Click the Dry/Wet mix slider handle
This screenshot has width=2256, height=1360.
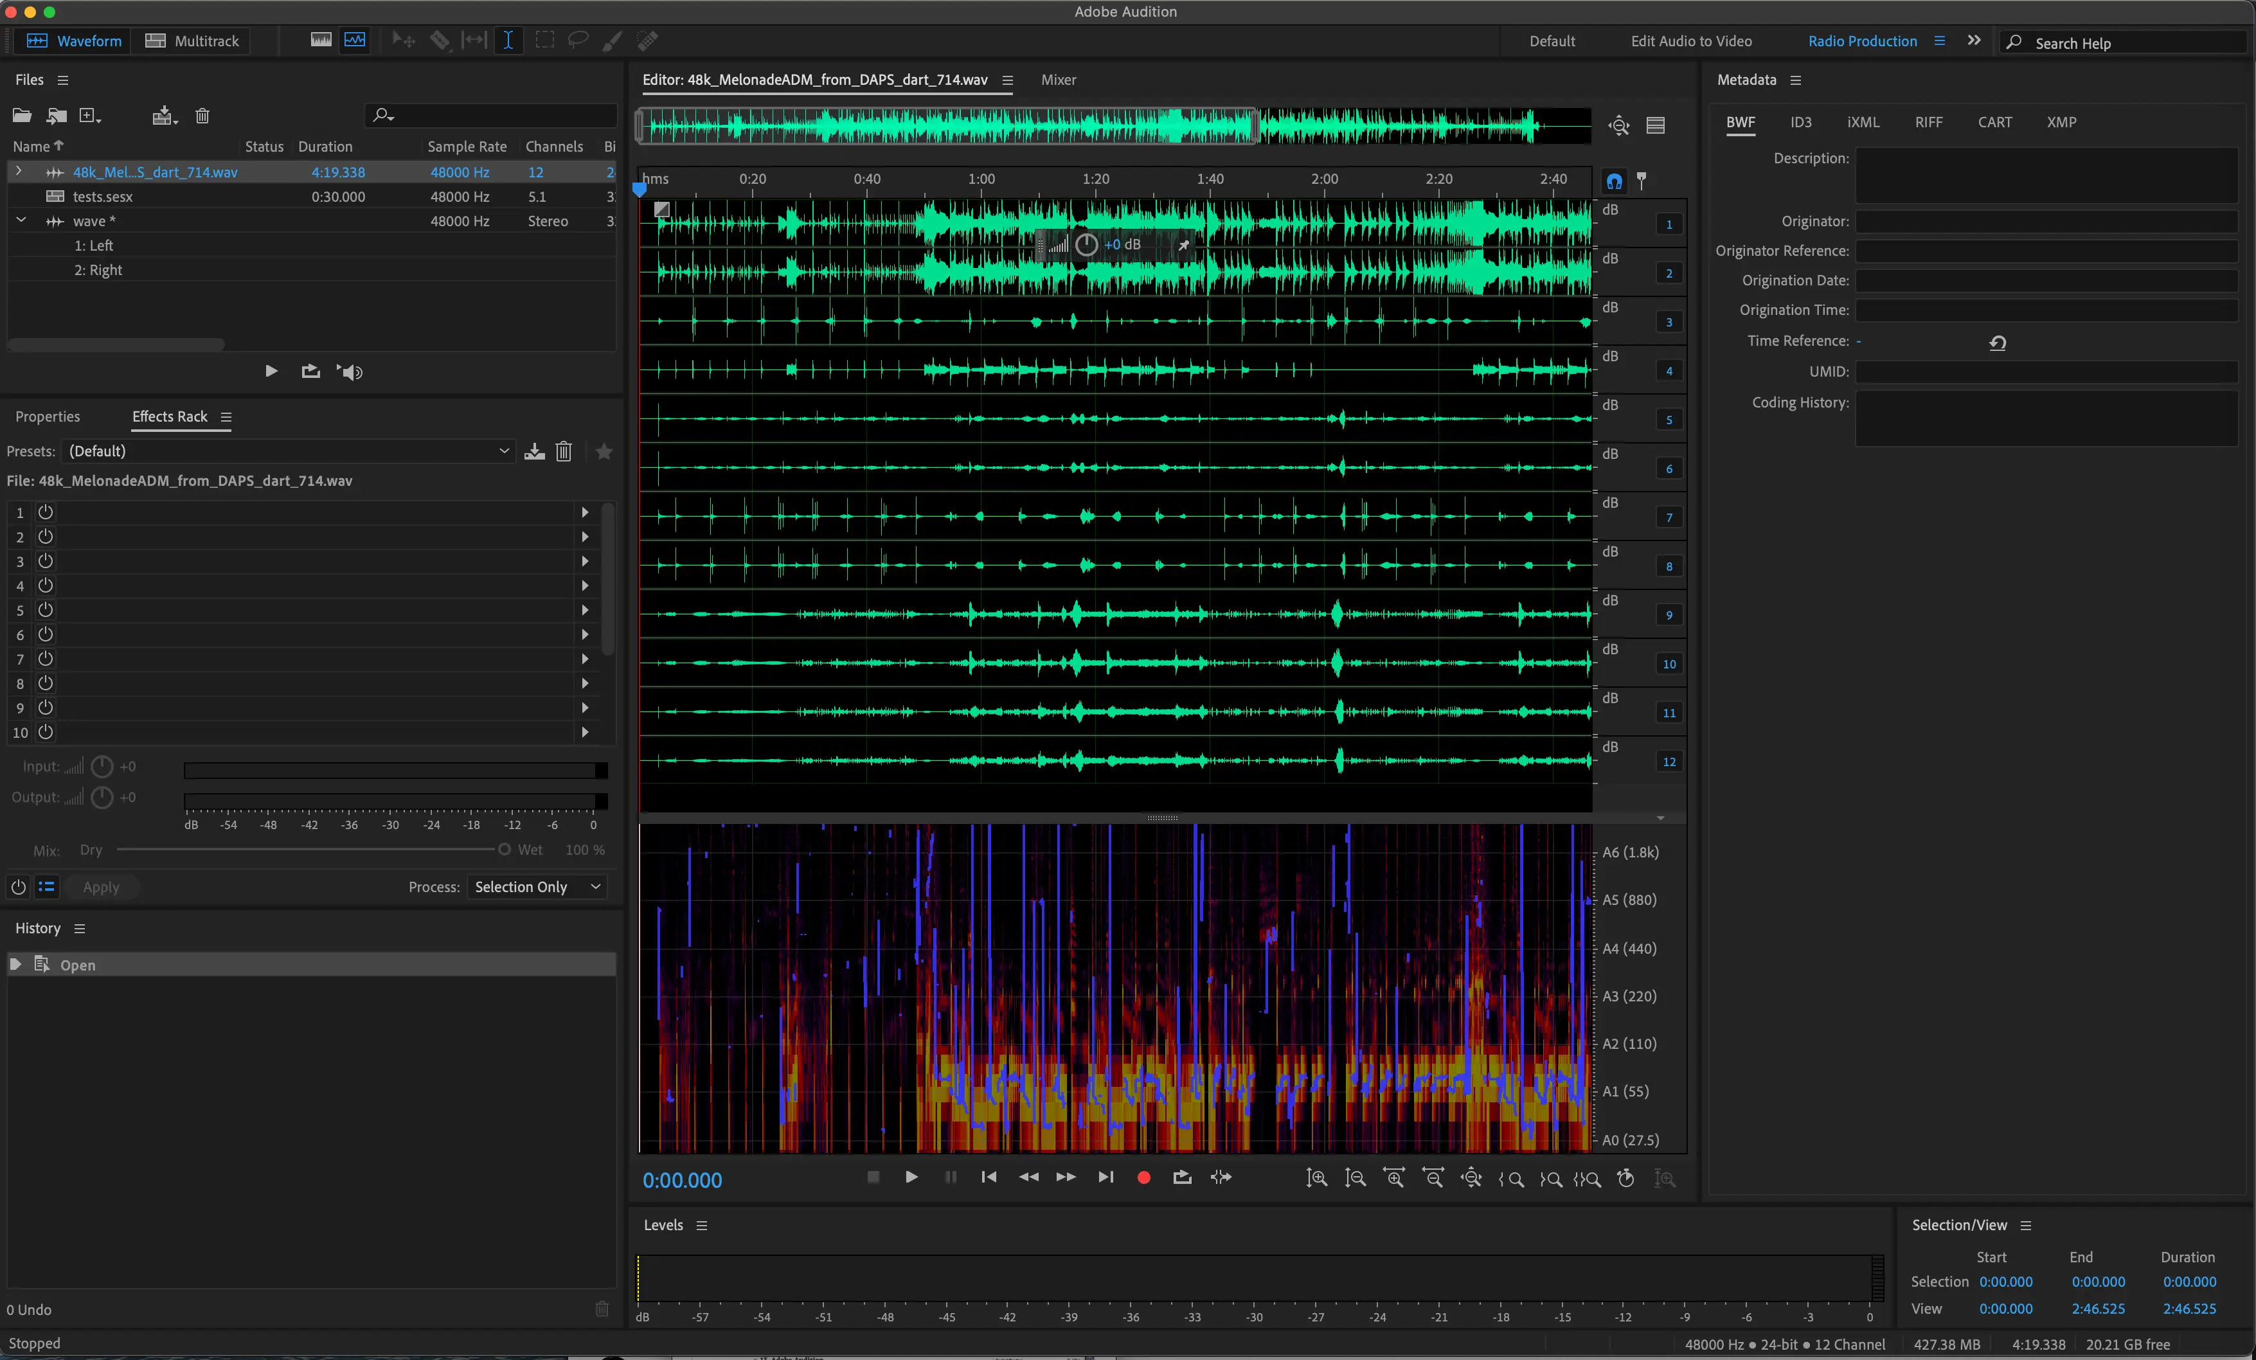[x=503, y=850]
